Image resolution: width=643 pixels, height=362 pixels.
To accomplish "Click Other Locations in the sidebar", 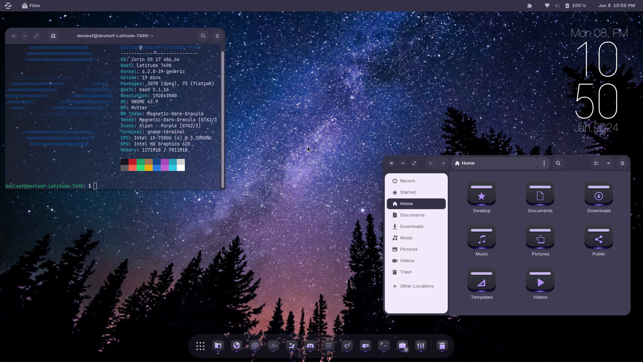I will point(416,286).
